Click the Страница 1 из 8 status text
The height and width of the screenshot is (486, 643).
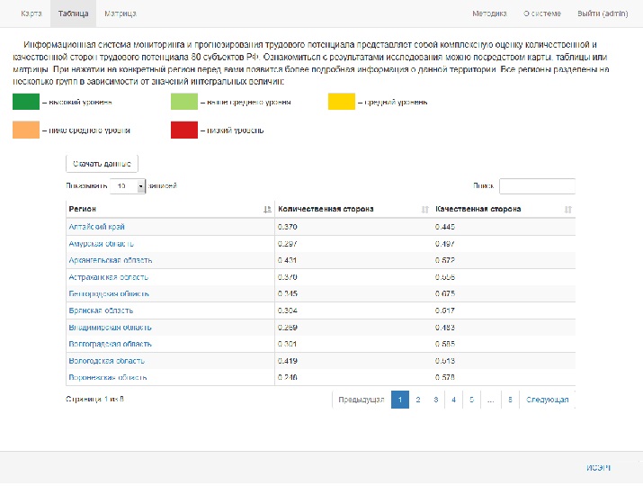pyautogui.click(x=94, y=399)
